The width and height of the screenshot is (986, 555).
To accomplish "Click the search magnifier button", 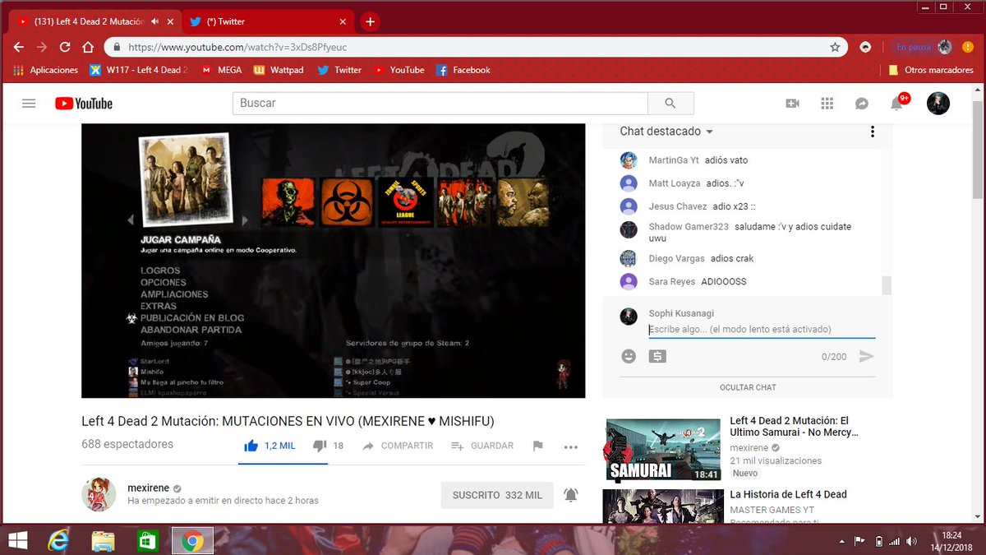I will coord(670,104).
